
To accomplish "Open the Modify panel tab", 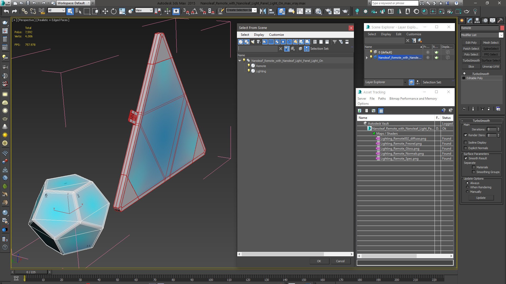I will 469,21.
